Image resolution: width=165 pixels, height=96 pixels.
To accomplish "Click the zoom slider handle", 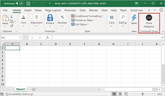I will click(142, 94).
